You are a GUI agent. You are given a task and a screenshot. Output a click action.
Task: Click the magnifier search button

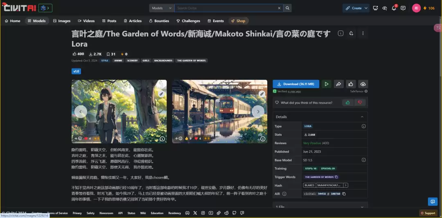[287, 8]
